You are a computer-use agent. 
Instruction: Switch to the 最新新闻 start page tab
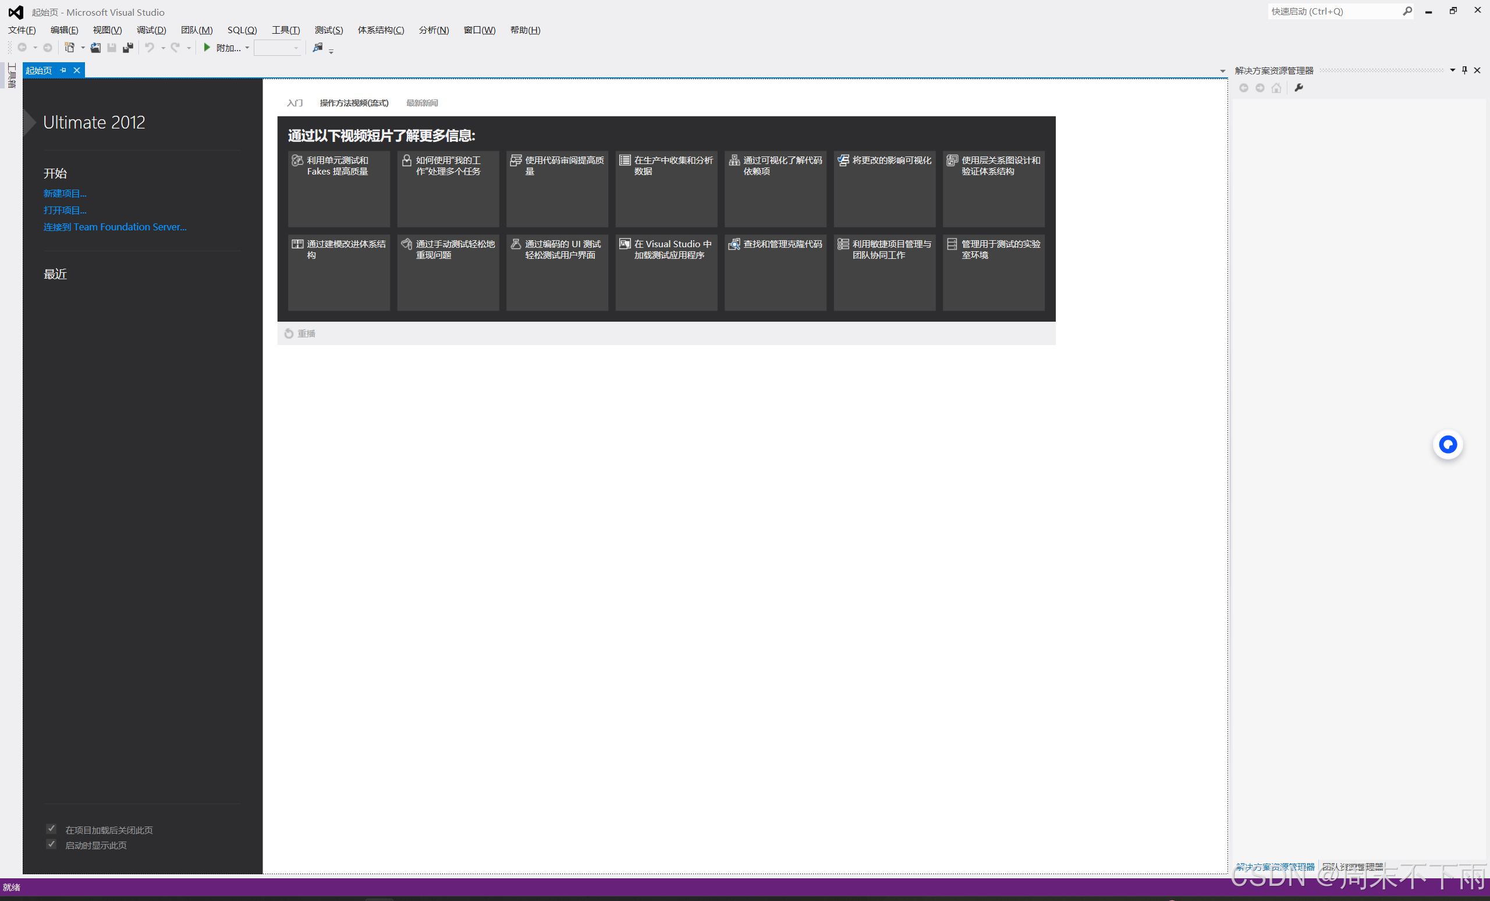(x=422, y=104)
